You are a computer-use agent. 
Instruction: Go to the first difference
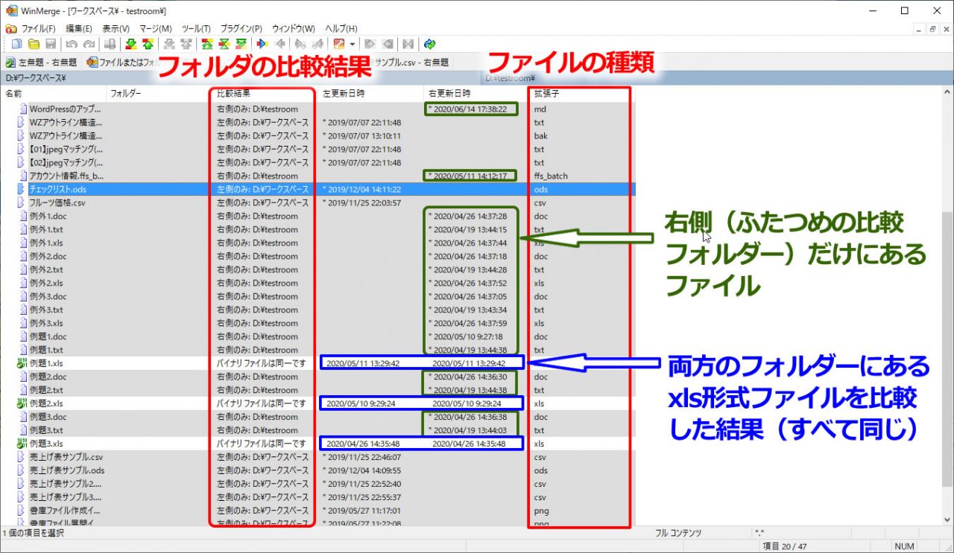coord(206,44)
